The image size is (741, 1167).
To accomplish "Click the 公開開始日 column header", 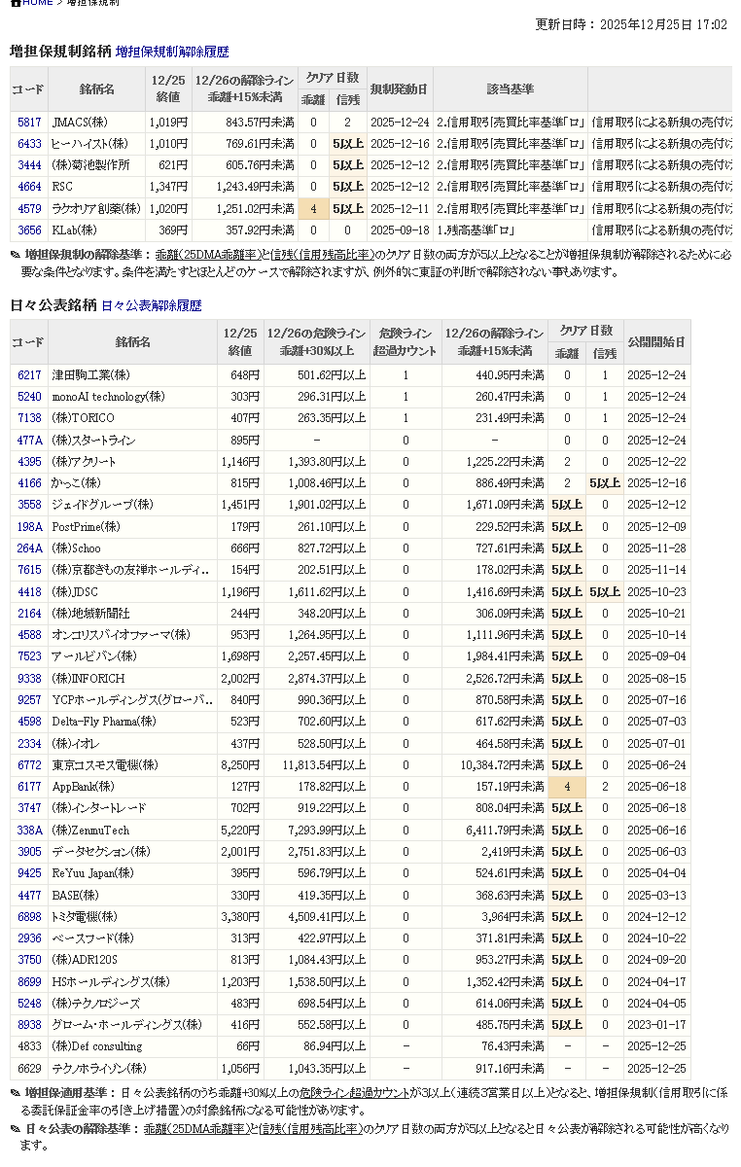I will click(656, 342).
